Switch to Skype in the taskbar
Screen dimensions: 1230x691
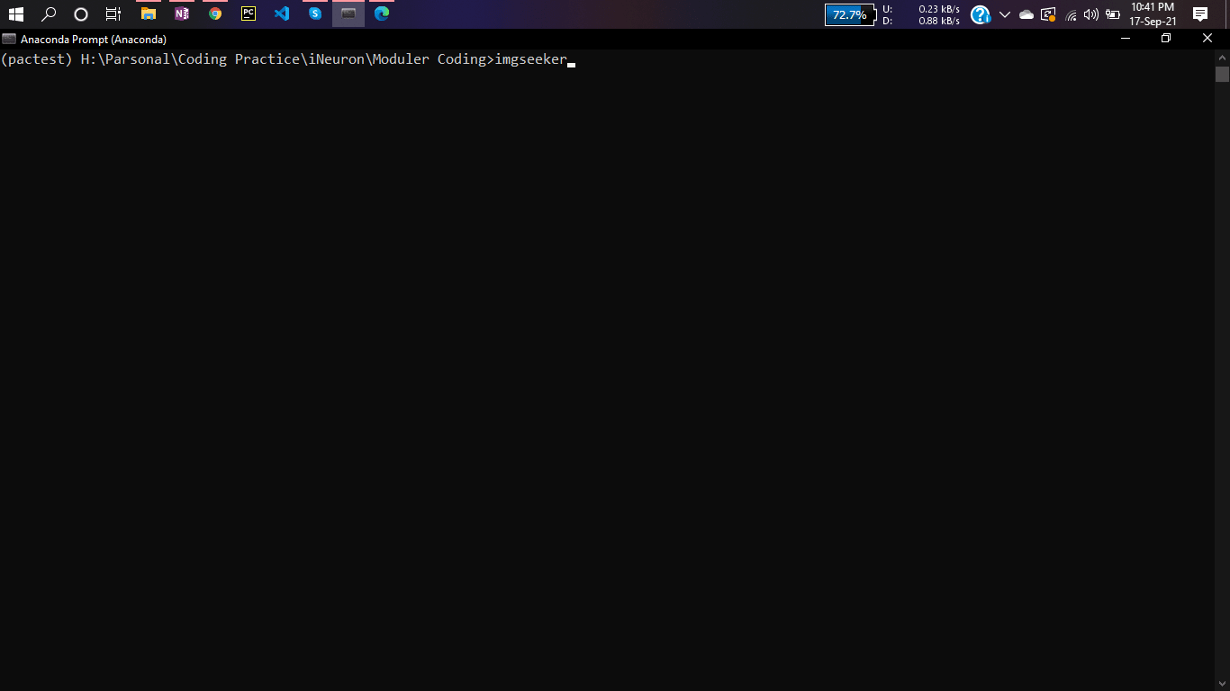coord(315,14)
